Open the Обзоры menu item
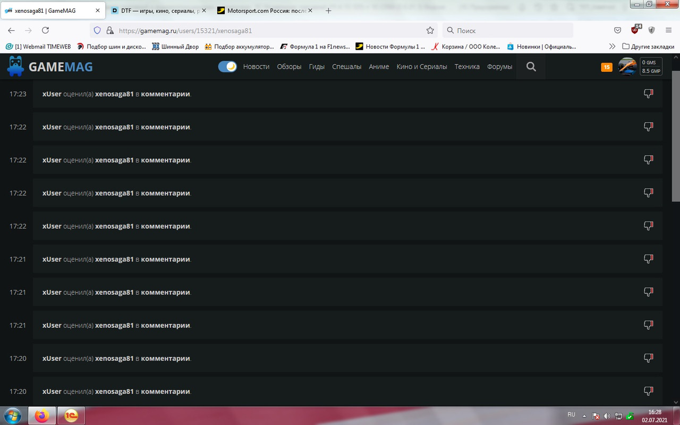This screenshot has height=425, width=680. (x=289, y=66)
